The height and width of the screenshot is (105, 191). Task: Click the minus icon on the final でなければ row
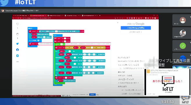[81, 70]
